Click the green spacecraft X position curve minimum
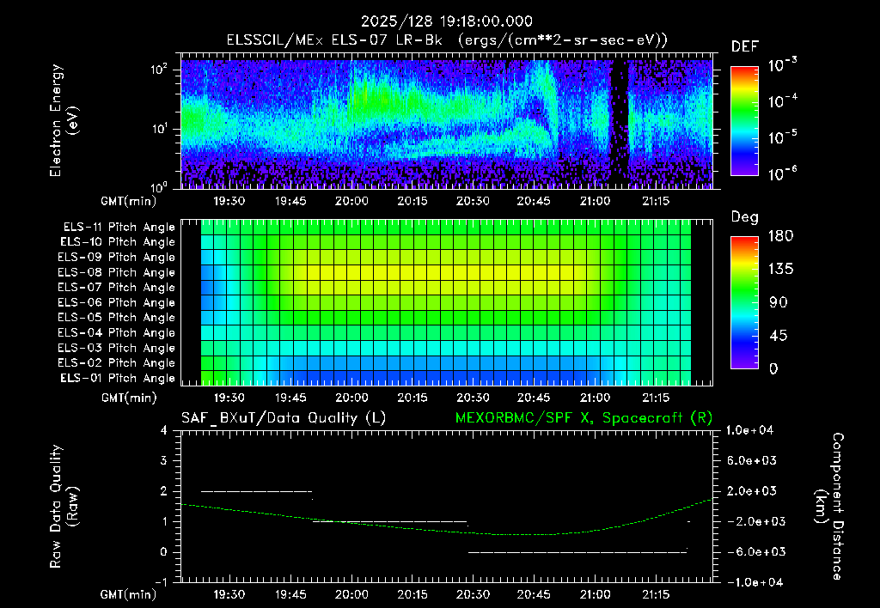 point(525,534)
